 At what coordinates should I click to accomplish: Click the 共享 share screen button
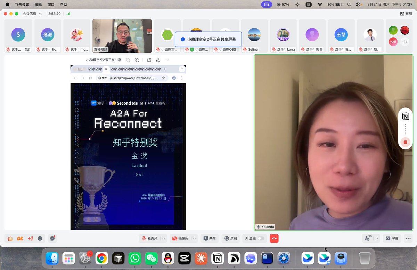click(210, 238)
